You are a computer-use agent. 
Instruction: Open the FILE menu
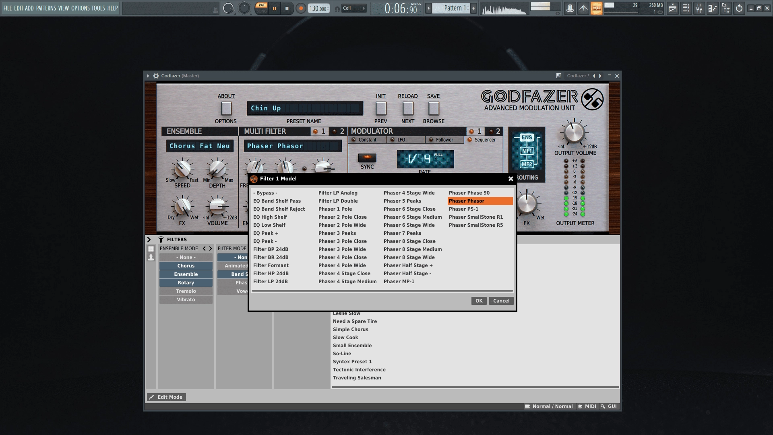8,8
